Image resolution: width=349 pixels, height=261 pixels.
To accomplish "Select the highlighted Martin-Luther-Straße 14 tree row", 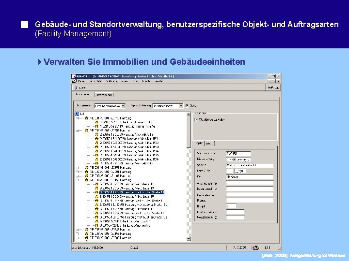I will (132, 192).
